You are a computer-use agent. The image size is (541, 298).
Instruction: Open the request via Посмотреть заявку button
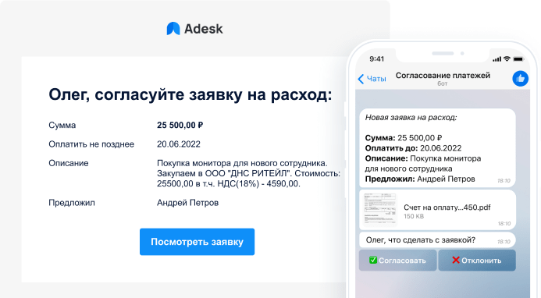(197, 242)
